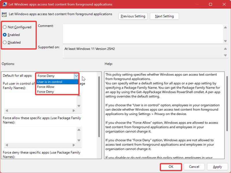The image size is (231, 173).
Task: Click inside the Comment text box
Action: point(143,34)
